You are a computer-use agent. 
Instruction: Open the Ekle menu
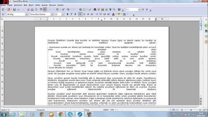[25, 5]
